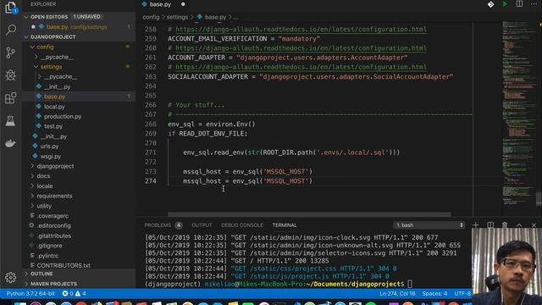
Task: Click the editor horizontal scrollbar
Action: (309, 214)
